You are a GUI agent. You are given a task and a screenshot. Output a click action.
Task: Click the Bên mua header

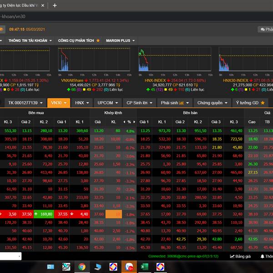[x=36, y=113]
